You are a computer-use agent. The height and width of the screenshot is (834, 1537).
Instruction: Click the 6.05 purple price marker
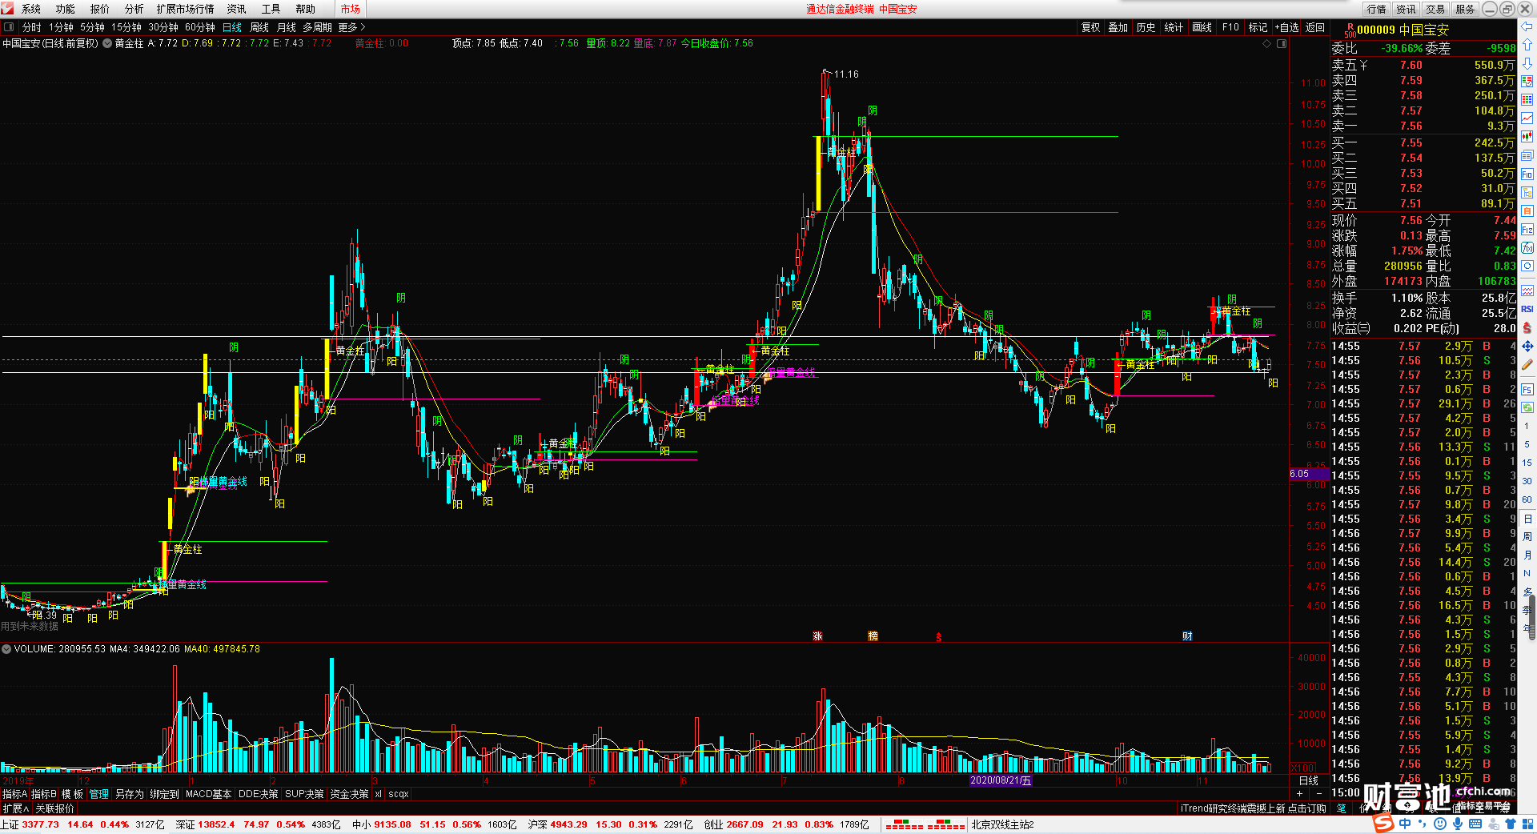[x=1309, y=474]
